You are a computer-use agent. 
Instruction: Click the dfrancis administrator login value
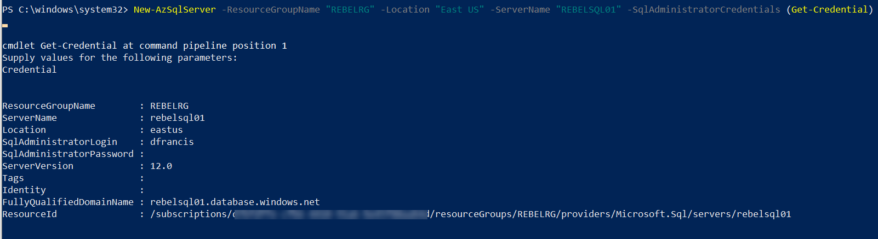[x=172, y=142]
